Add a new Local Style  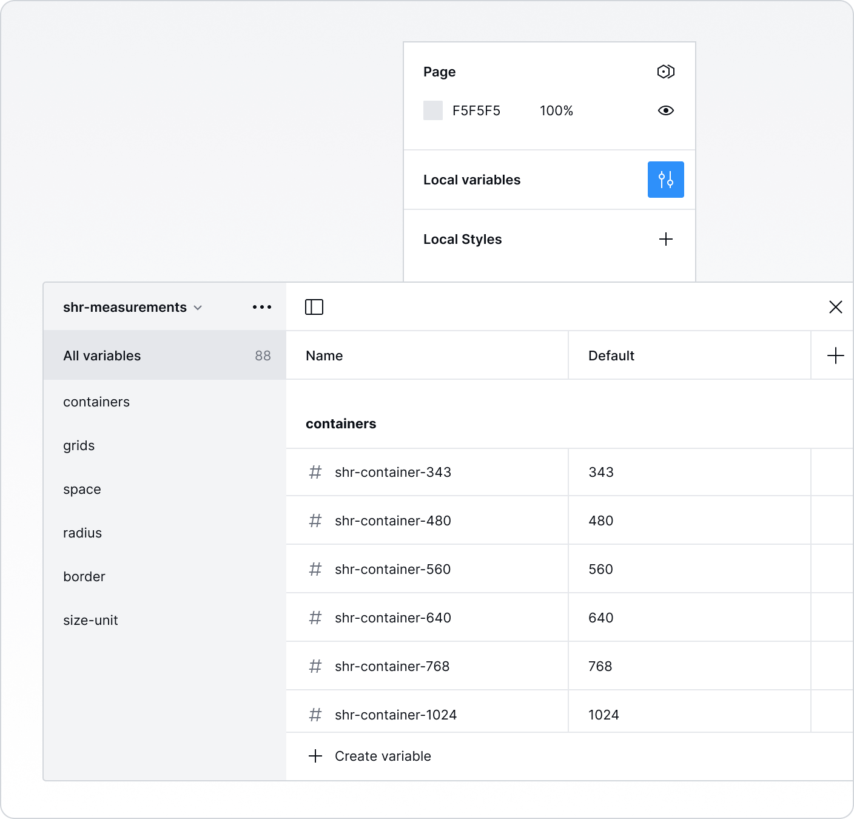point(665,239)
